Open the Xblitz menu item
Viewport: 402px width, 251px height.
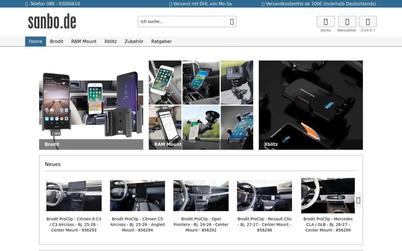tap(111, 41)
